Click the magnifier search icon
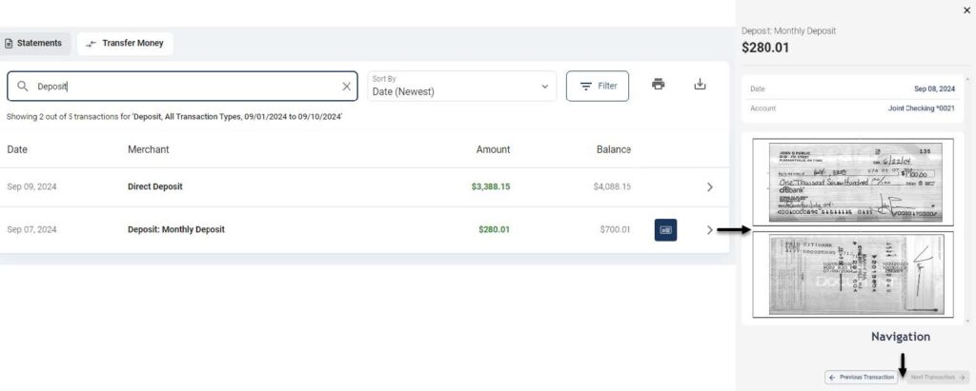 pos(23,87)
